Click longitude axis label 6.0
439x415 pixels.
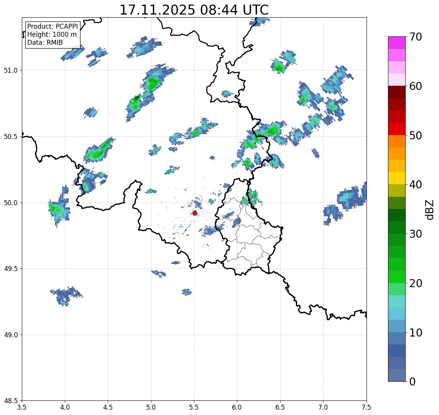[237, 407]
